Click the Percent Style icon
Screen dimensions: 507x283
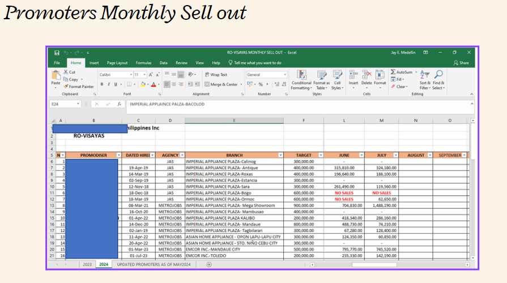[x=261, y=84]
